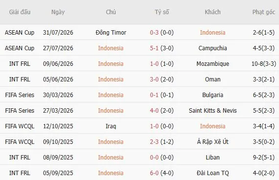The height and width of the screenshot is (180, 279).
Task: Select the Đài Loan TQ team
Action: pos(212,173)
